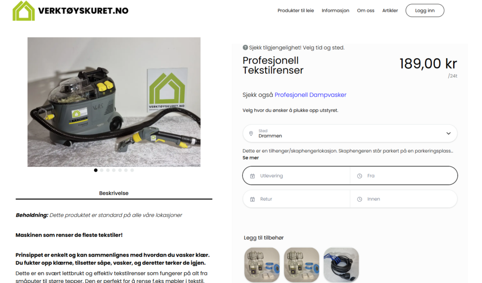Click the calendar icon beside Retur

pyautogui.click(x=252, y=199)
